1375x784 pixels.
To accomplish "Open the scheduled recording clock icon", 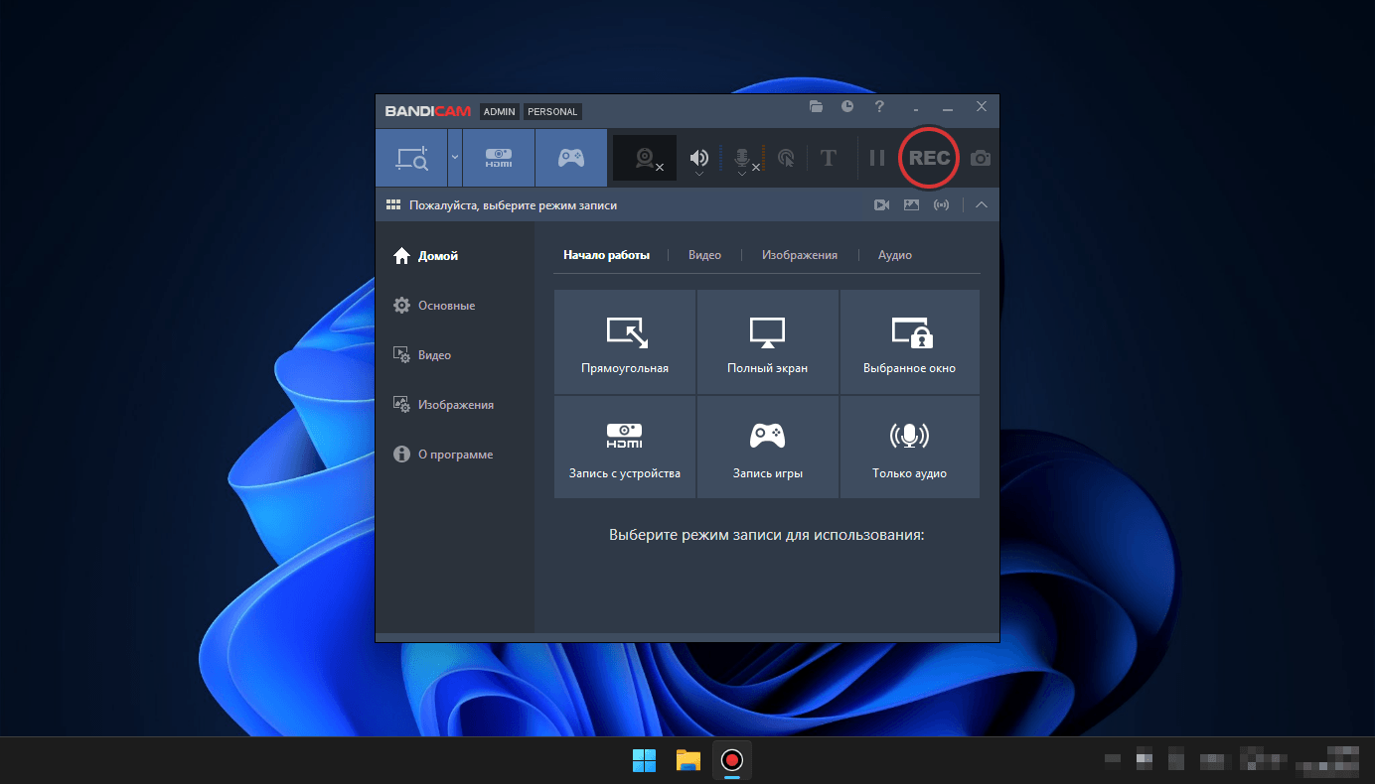I will (847, 106).
